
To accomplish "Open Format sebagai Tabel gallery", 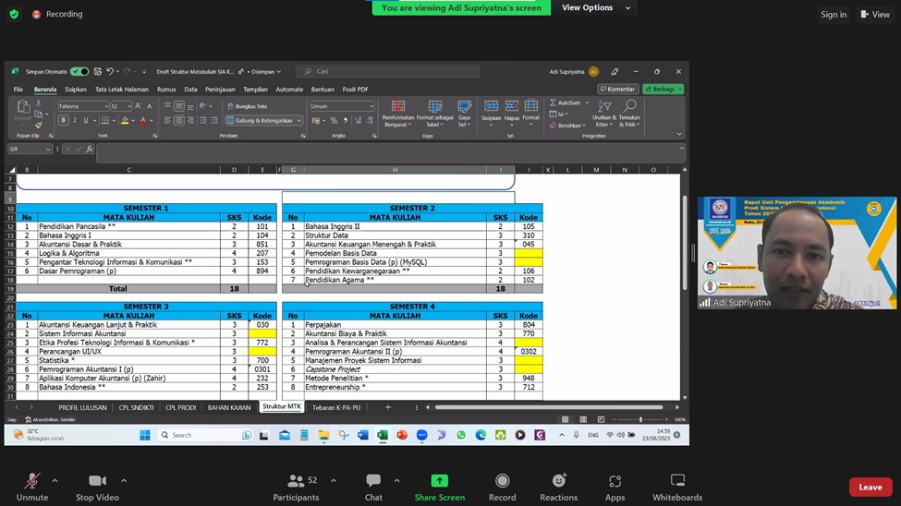I will pos(433,114).
